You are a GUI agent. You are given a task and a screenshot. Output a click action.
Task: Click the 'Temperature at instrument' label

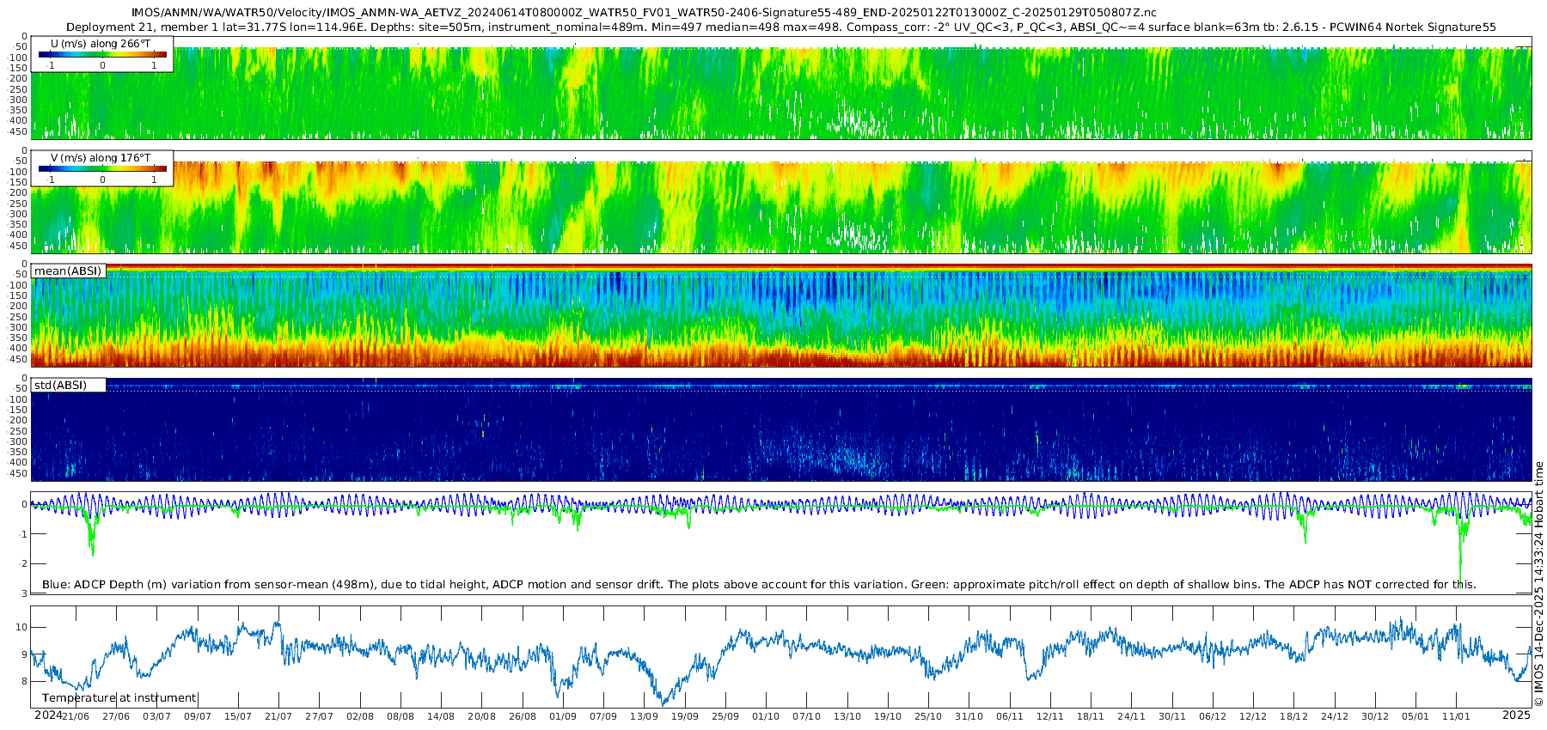click(119, 698)
